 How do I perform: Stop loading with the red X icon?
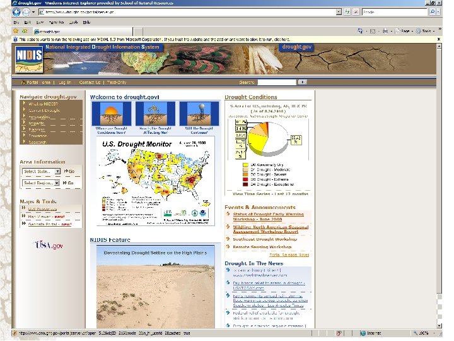click(356, 12)
